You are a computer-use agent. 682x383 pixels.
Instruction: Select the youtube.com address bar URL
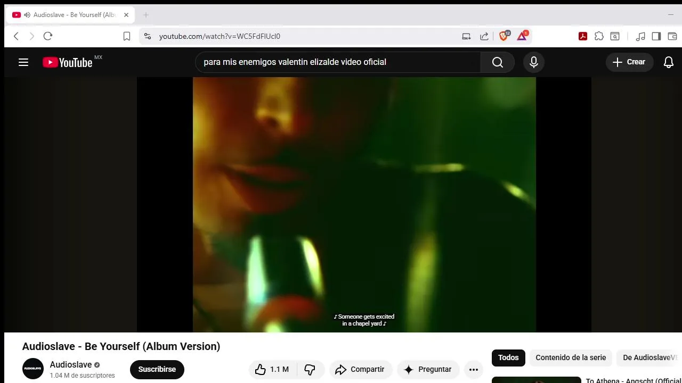pyautogui.click(x=220, y=36)
